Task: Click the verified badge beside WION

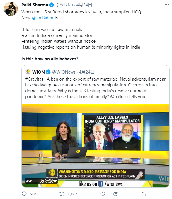Action: pyautogui.click(x=48, y=72)
